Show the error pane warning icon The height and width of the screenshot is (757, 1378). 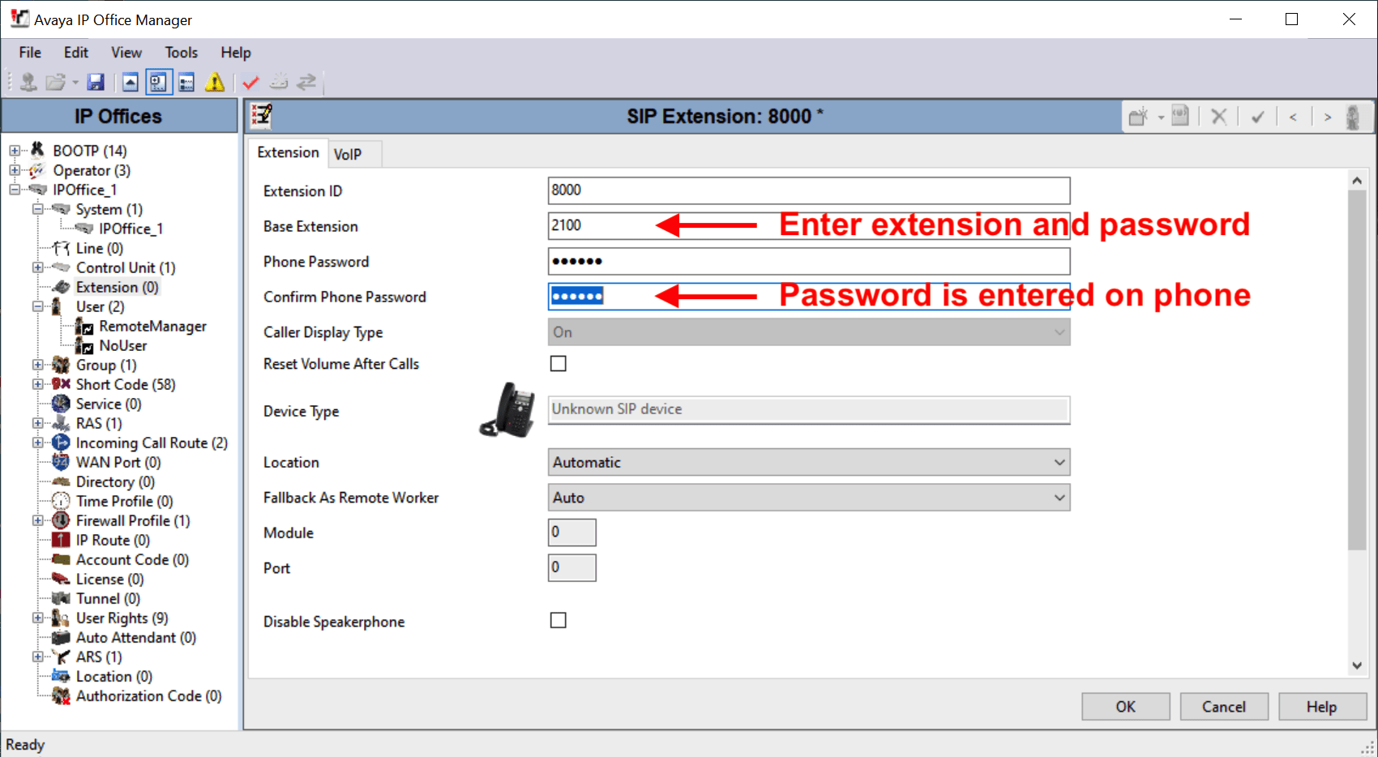point(215,82)
